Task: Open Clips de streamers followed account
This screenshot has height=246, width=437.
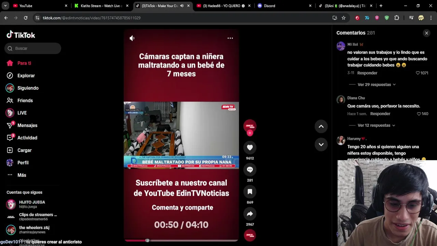Action: 32,217
